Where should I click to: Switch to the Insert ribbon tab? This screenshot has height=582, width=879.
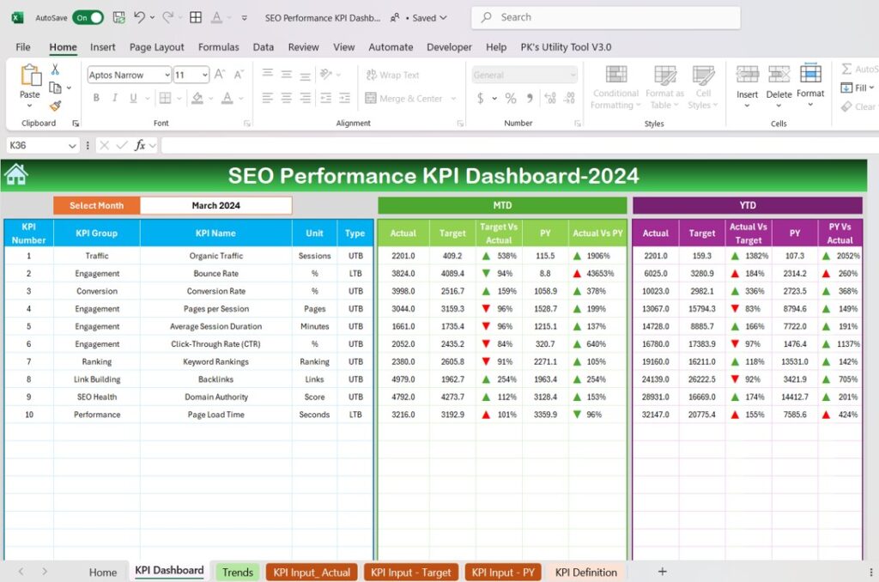pos(103,47)
